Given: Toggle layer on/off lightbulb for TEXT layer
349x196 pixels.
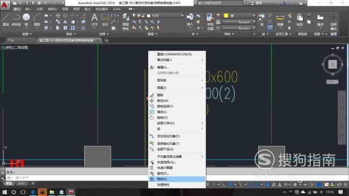Looking at the screenshot, I should 134,16.
